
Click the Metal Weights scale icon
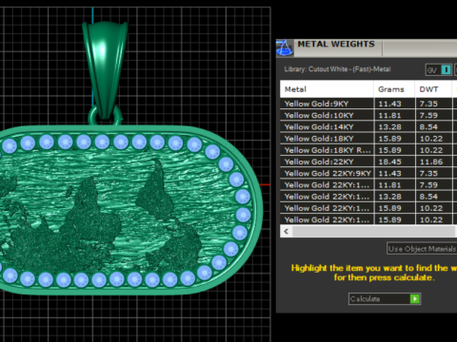[284, 48]
